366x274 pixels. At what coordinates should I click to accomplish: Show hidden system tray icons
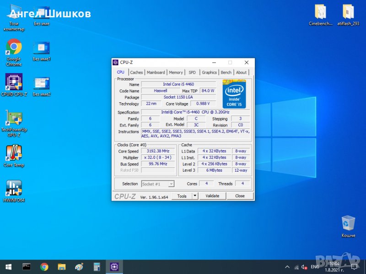click(x=287, y=267)
